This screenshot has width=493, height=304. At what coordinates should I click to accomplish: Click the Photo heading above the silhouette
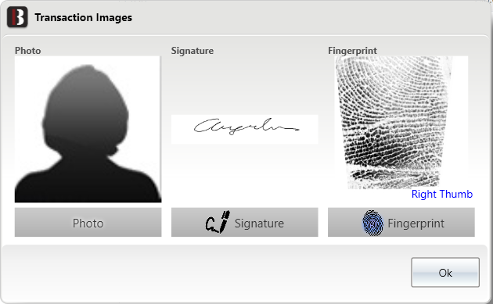[27, 51]
